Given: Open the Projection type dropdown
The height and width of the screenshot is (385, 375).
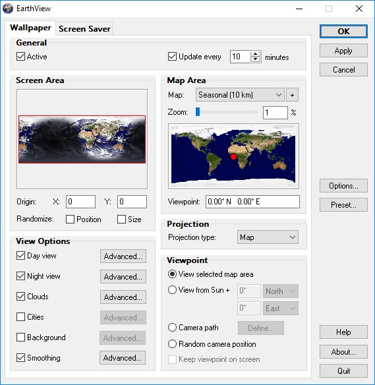Looking at the screenshot, I should pyautogui.click(x=268, y=237).
